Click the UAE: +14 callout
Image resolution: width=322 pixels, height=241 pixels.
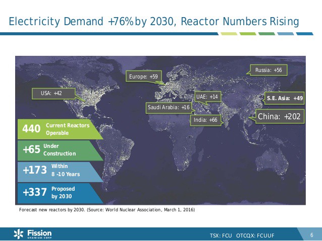(207, 96)
